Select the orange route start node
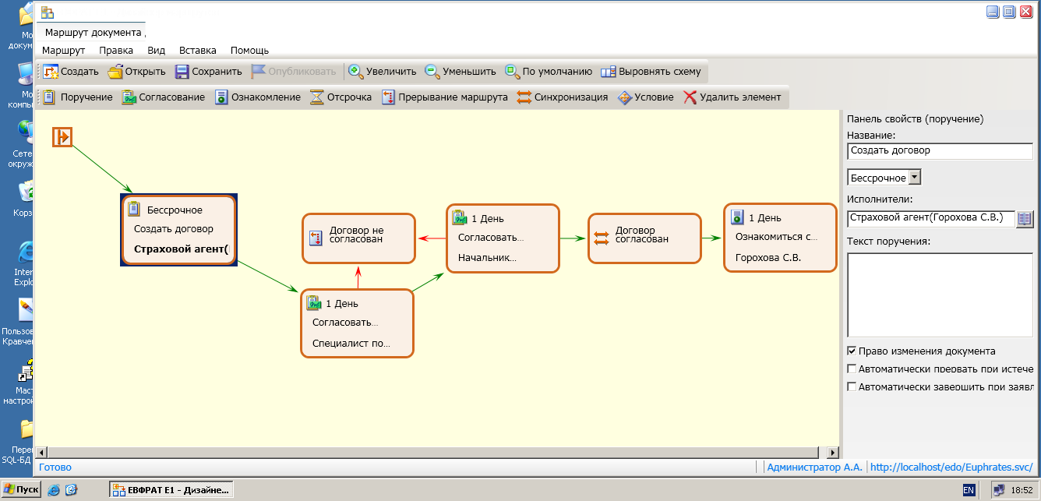 pyautogui.click(x=62, y=137)
